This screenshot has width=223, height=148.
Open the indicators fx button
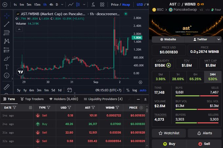click(x=93, y=5)
